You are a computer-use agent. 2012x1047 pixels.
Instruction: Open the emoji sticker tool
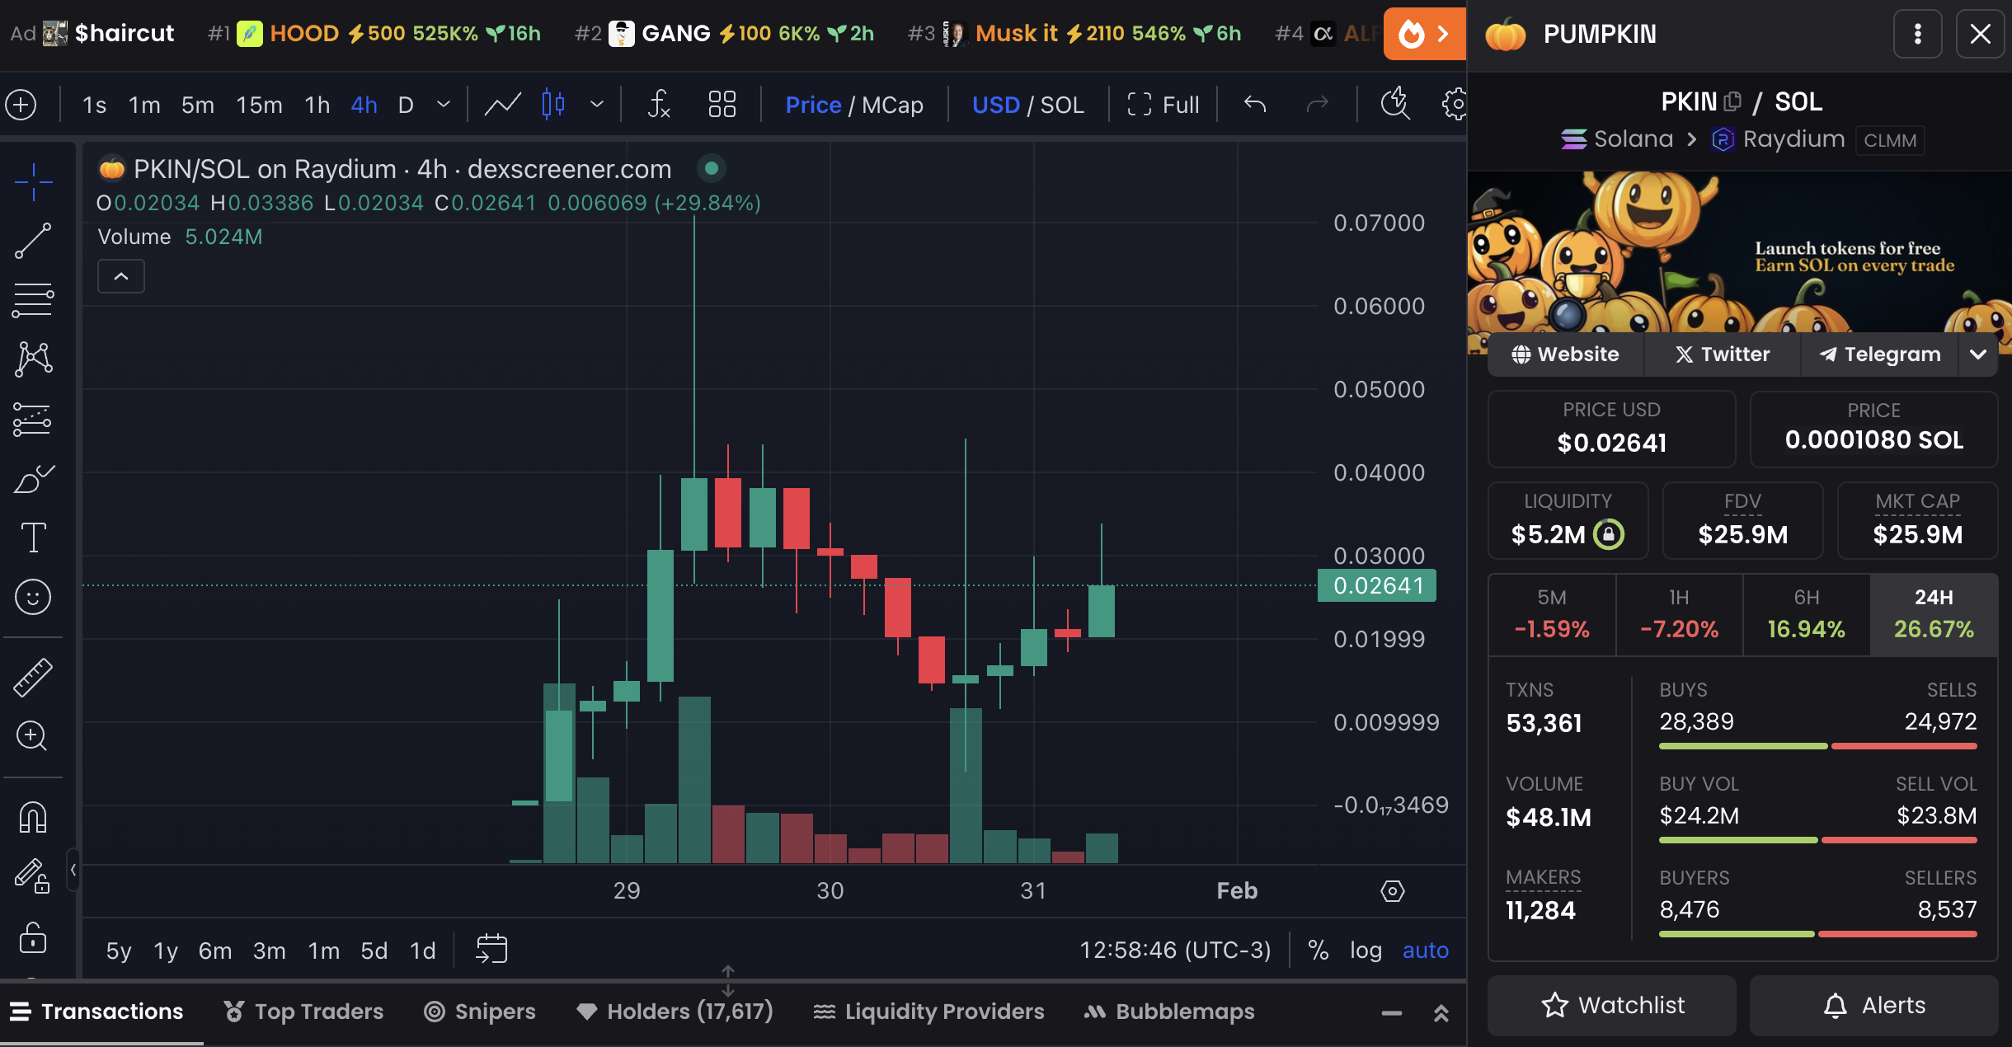(x=33, y=597)
